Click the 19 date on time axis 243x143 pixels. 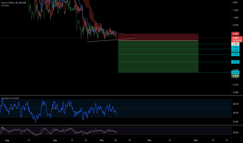tap(129, 140)
